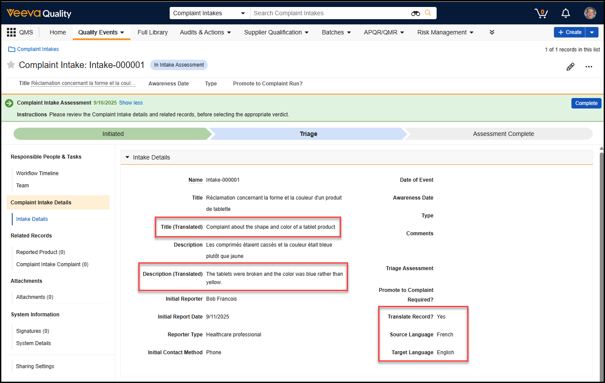Click the Show less link
605x383 pixels.
click(131, 103)
